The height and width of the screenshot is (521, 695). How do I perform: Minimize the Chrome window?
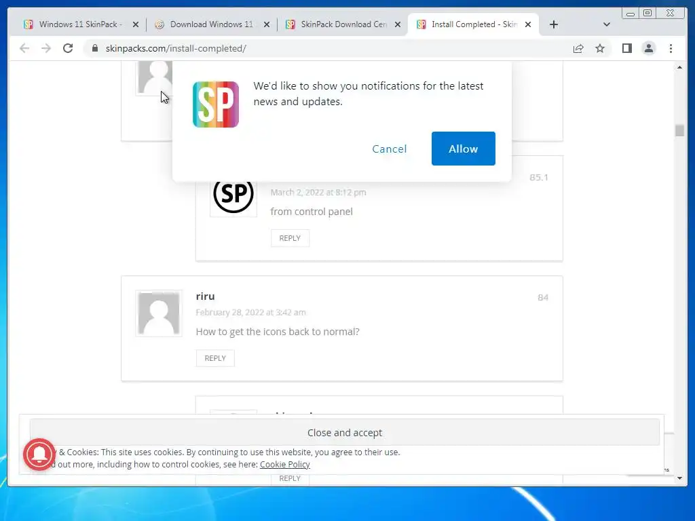coord(630,13)
